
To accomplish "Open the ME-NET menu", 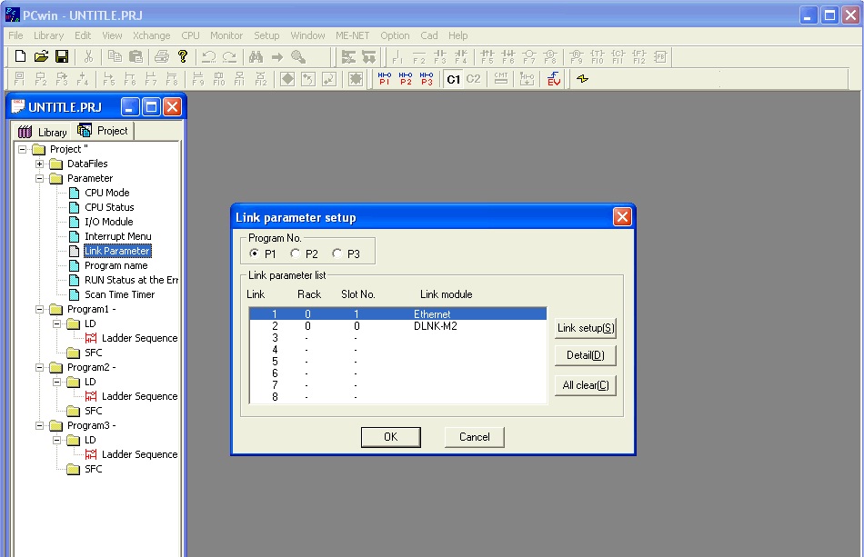I will (x=352, y=35).
